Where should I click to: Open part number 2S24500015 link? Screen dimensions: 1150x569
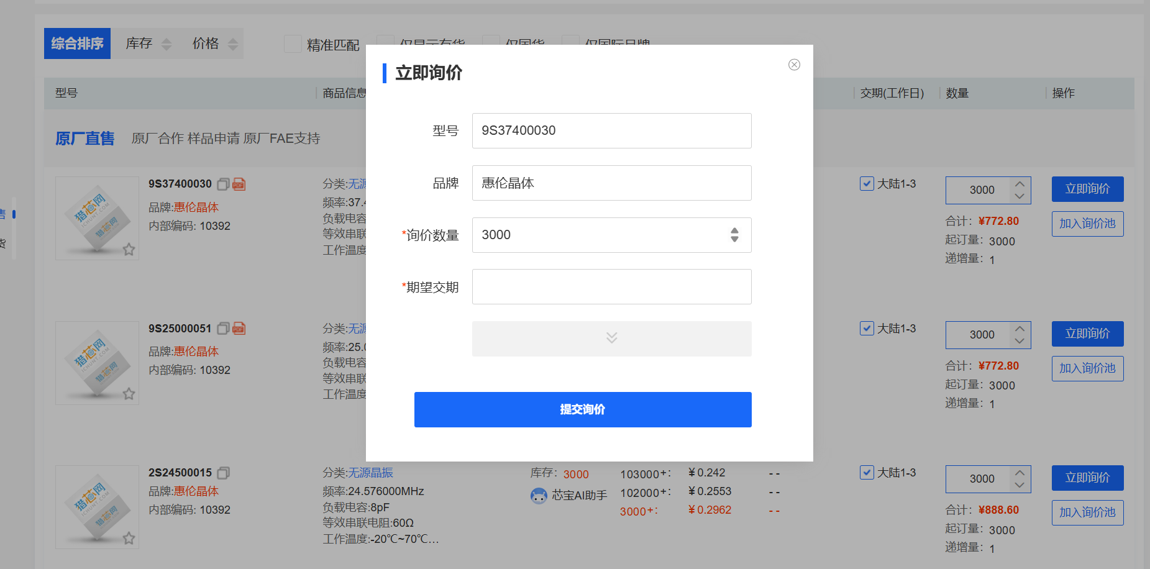click(x=180, y=473)
